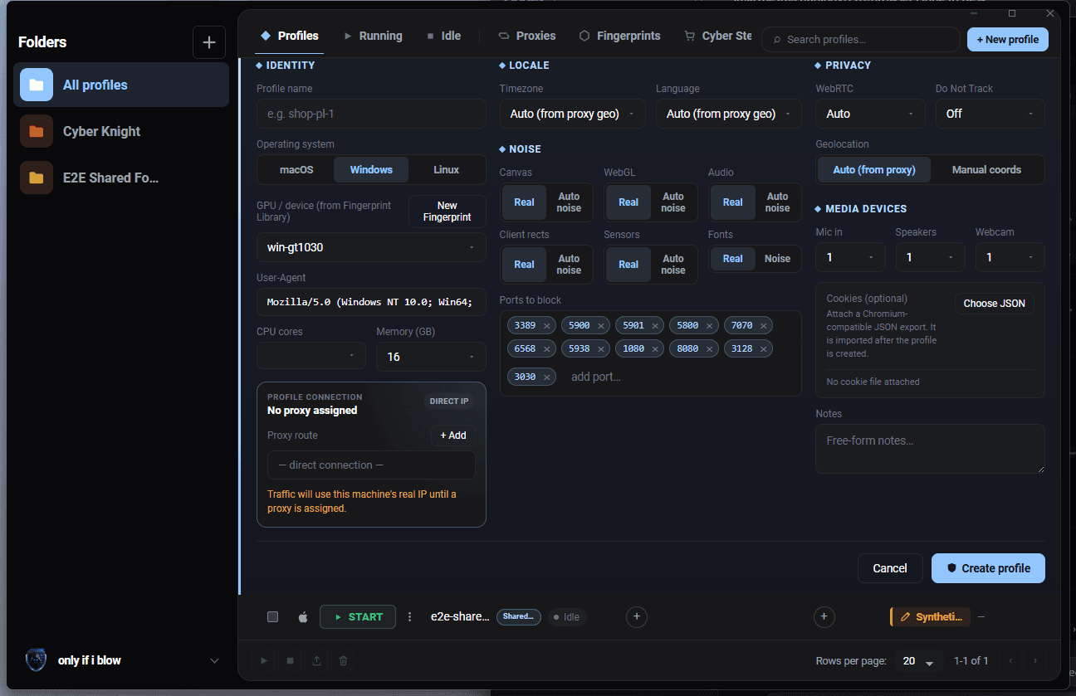
Task: Open the Memory (GB) dropdown
Action: pos(431,356)
